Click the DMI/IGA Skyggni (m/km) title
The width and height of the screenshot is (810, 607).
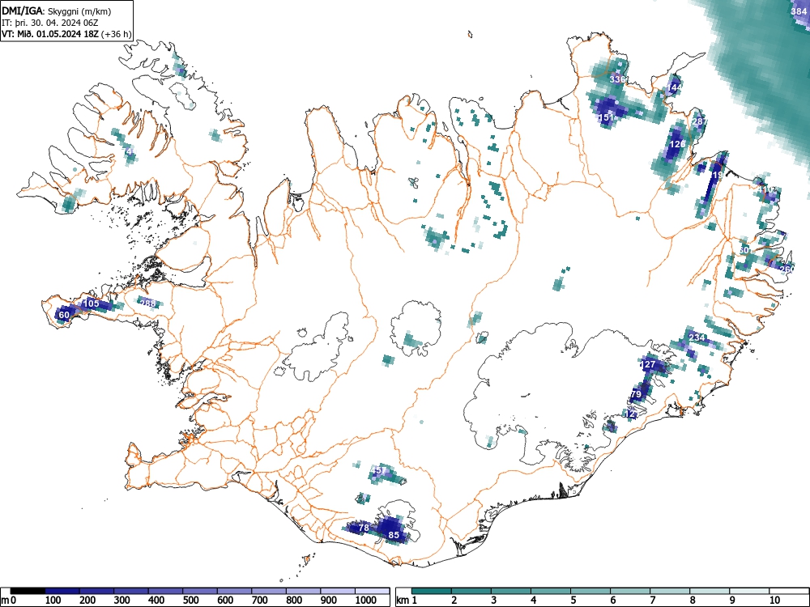click(57, 11)
